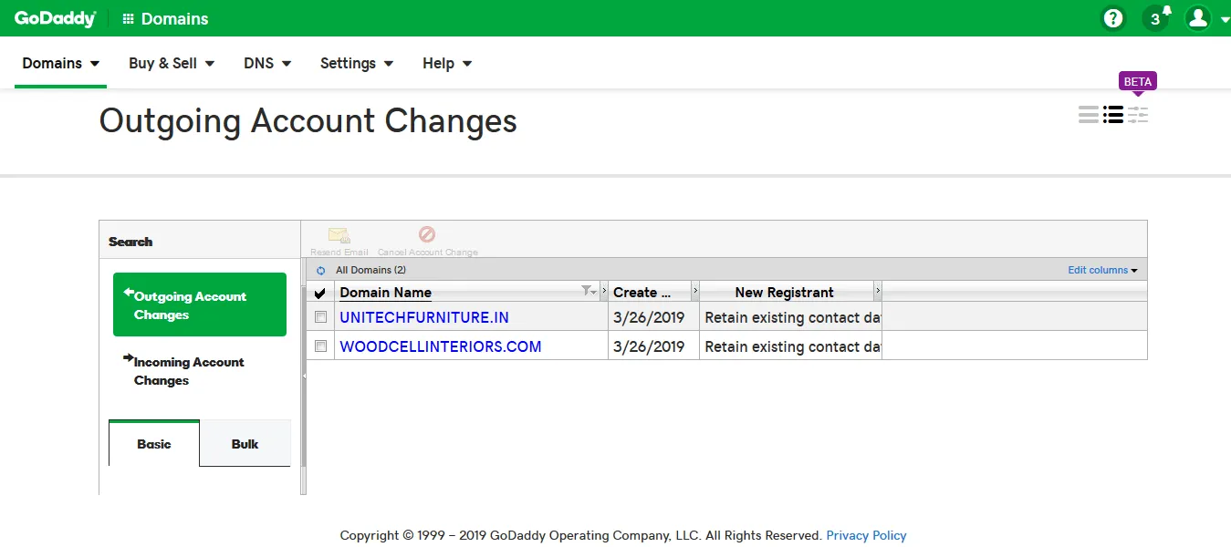The width and height of the screenshot is (1231, 547).
Task: Click the Create date for UNITECHFURNITURE.IN
Action: click(x=649, y=317)
